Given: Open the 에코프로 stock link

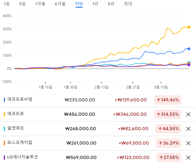Looking at the screenshot, I should click(16, 114).
